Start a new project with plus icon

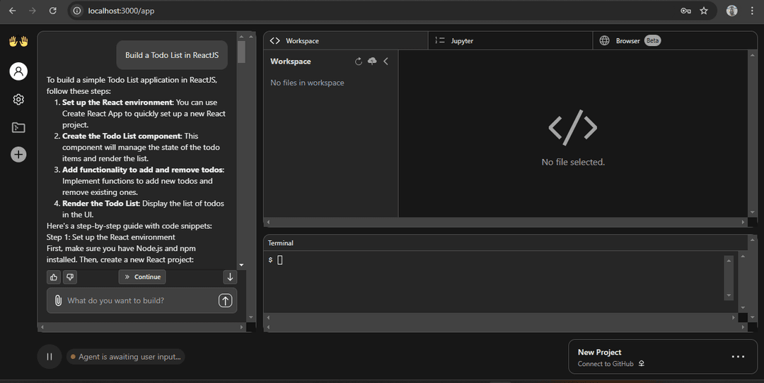(18, 155)
